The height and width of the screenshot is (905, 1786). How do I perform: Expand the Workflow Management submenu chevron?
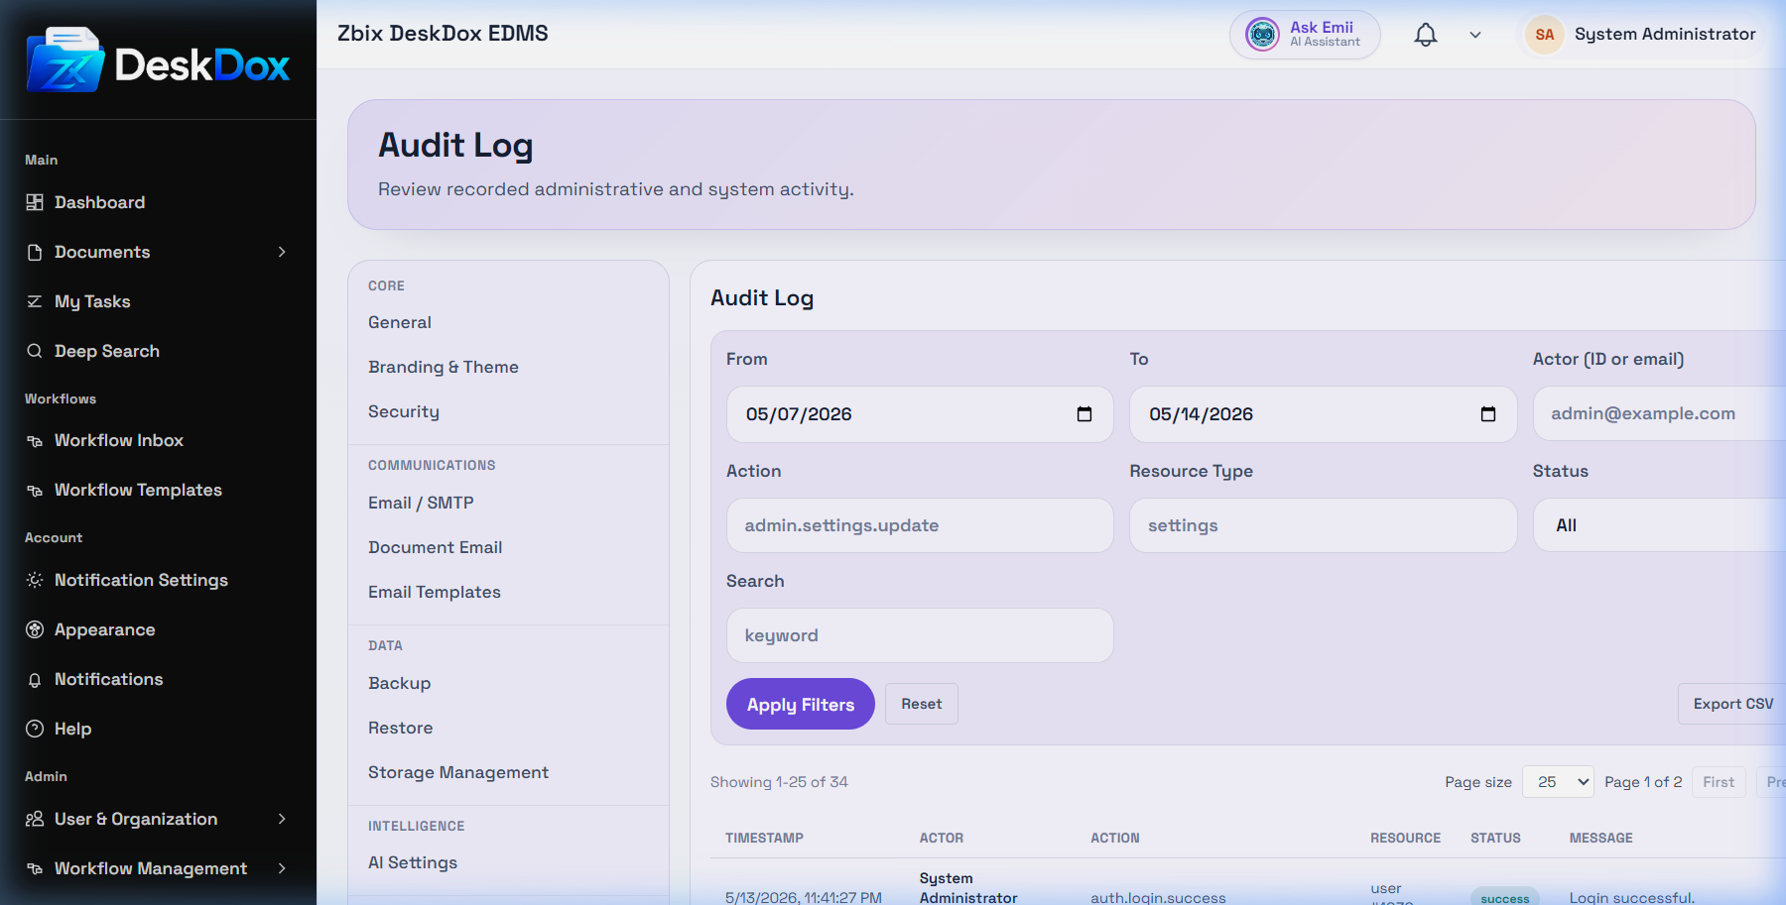(x=282, y=868)
